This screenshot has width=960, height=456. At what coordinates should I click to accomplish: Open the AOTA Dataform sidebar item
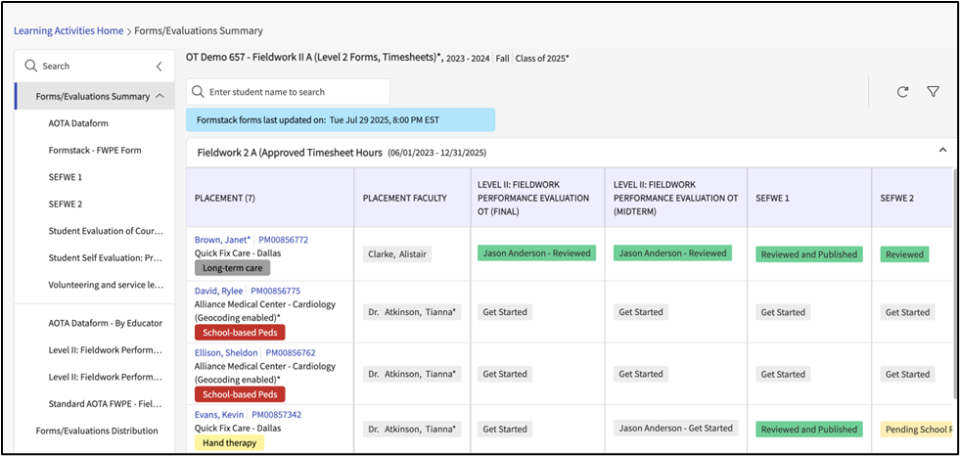[x=78, y=123]
